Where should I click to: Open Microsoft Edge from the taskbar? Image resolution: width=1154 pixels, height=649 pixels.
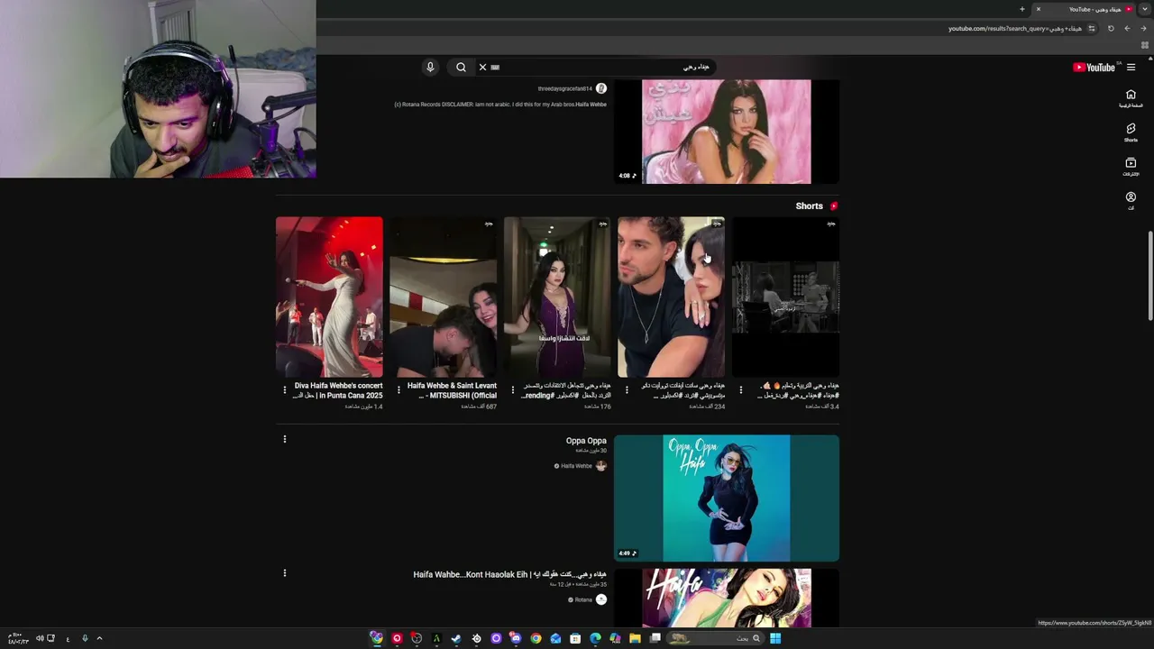point(595,638)
